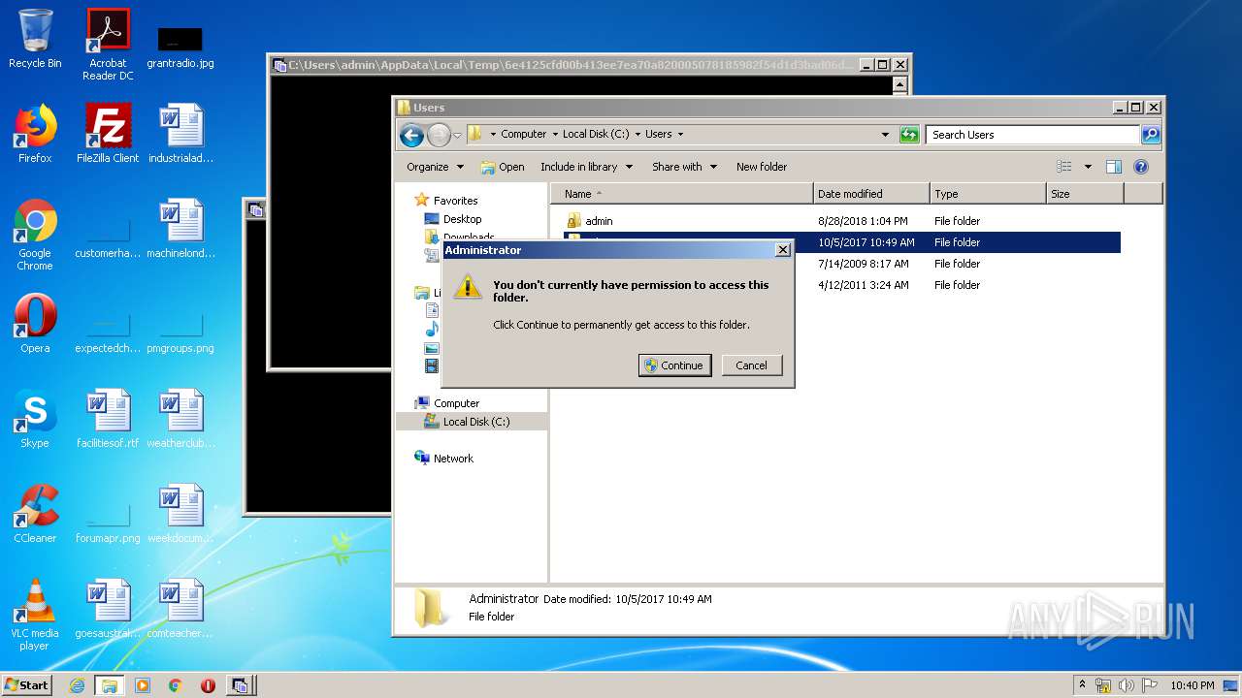Select the forumapr.png desktop file
This screenshot has width=1242, height=698.
click(x=108, y=523)
